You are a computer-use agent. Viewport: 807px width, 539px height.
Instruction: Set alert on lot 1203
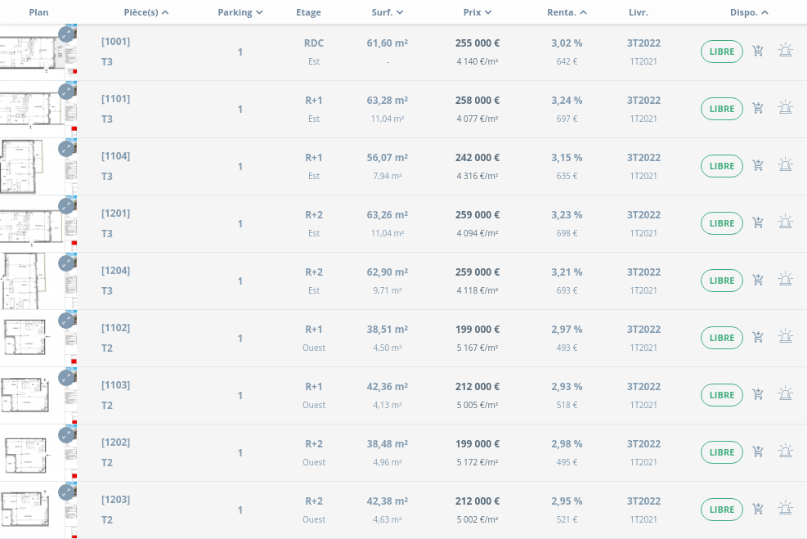tap(785, 510)
